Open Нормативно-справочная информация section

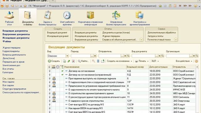pyautogui.click(x=90, y=18)
